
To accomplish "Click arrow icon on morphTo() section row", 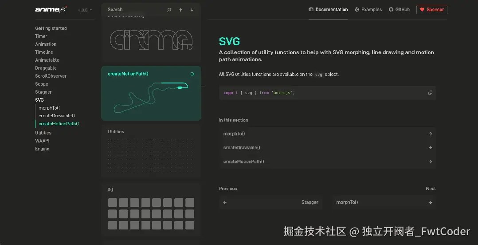I will (430, 134).
